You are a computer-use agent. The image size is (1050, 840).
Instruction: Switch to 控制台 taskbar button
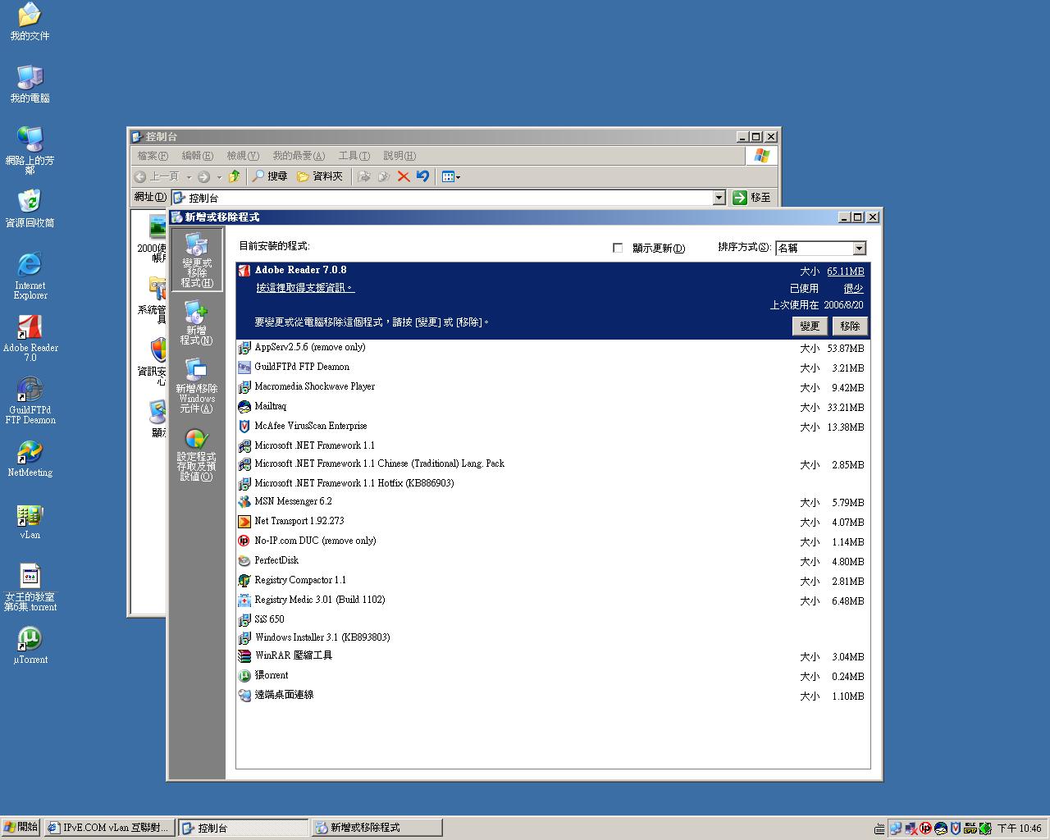click(x=244, y=828)
